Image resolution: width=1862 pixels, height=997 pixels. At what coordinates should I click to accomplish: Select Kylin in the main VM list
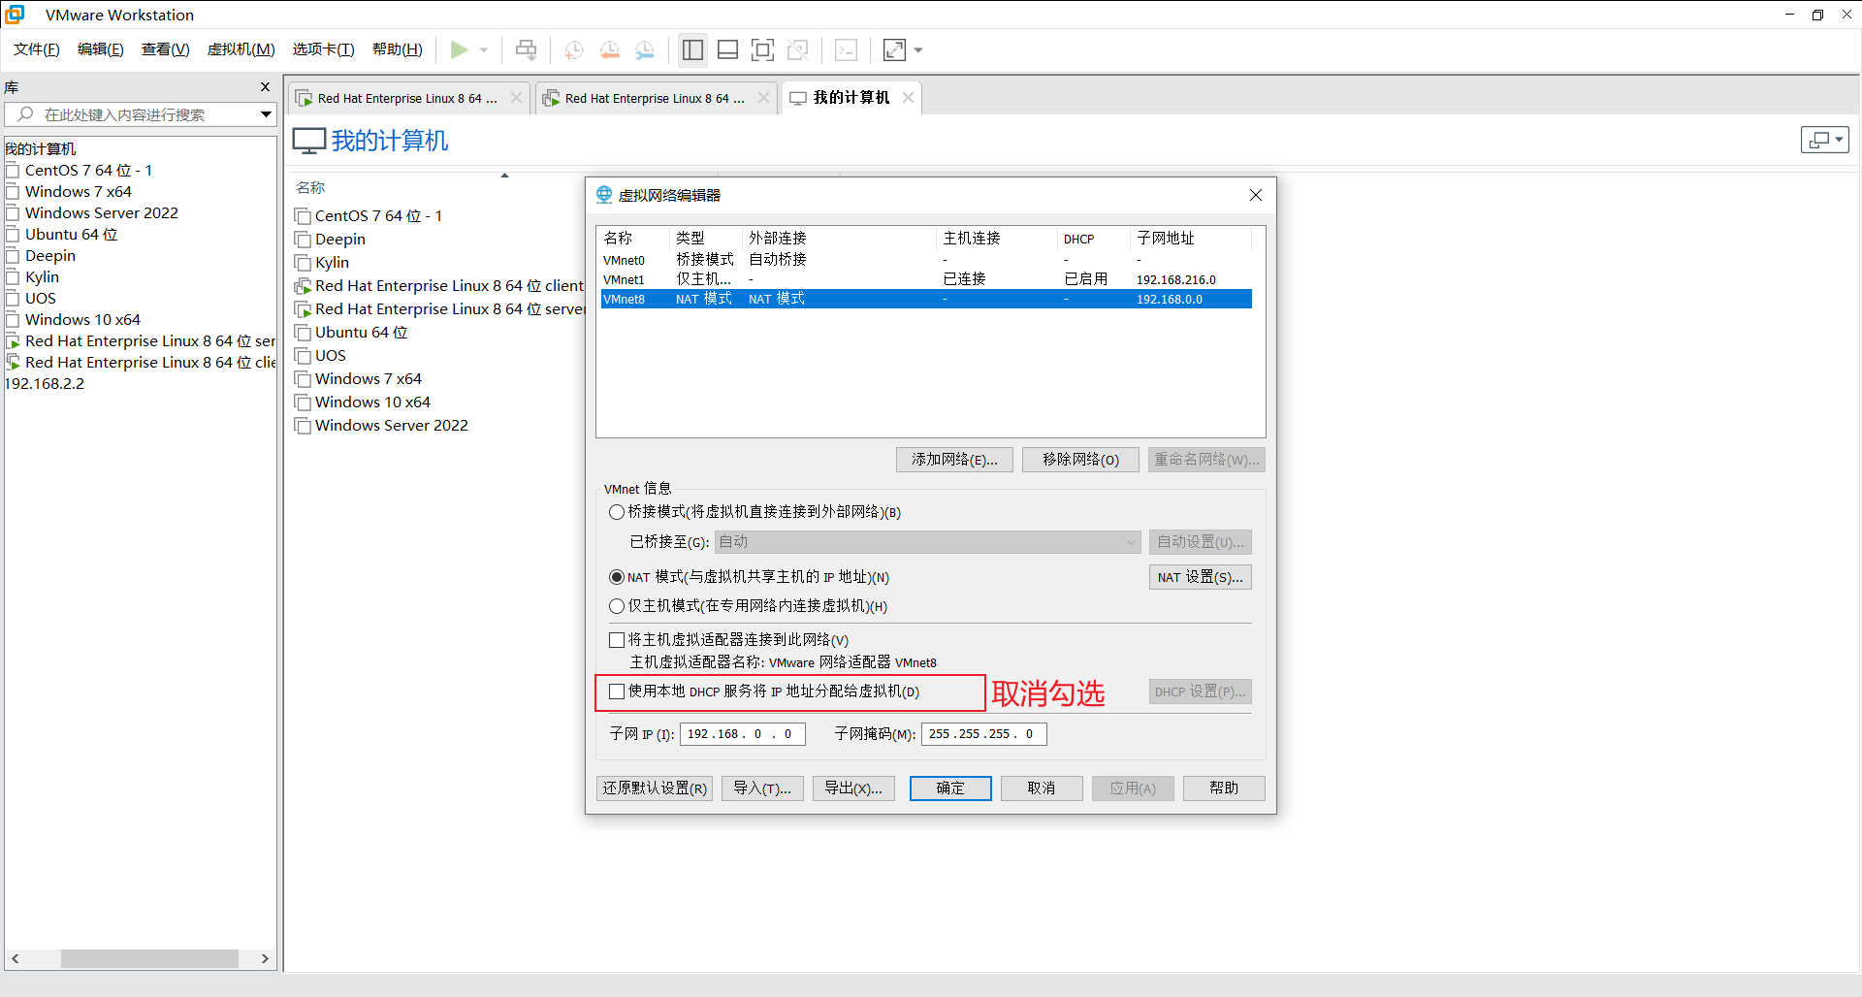(332, 262)
